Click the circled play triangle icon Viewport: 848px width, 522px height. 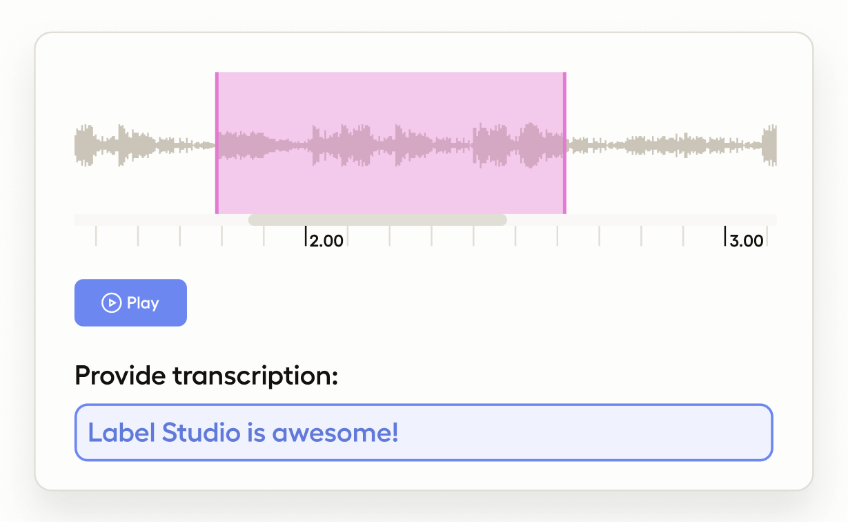pos(110,302)
